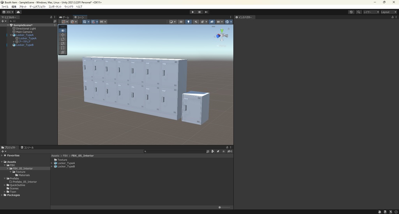Open SampleScene row context menu dots
This screenshot has height=214, width=399.
pos(55,25)
